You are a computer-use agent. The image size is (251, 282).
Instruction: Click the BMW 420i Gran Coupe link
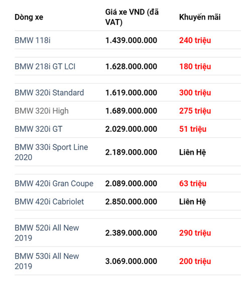click(x=54, y=184)
